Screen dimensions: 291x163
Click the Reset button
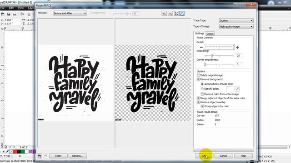tap(58, 156)
